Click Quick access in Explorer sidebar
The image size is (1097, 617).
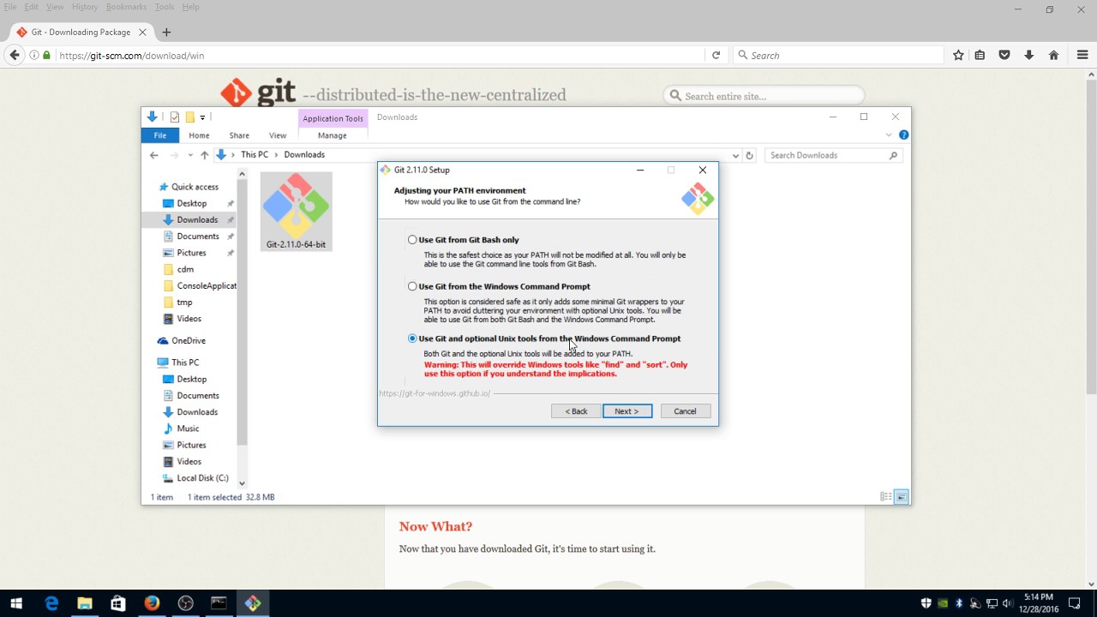point(195,187)
